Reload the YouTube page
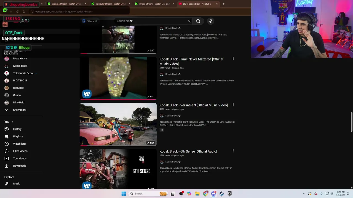The image size is (353, 198). point(17,12)
